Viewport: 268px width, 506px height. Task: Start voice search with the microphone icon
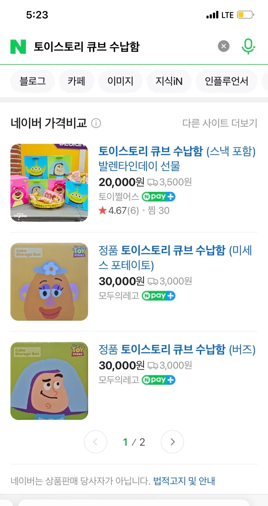248,46
